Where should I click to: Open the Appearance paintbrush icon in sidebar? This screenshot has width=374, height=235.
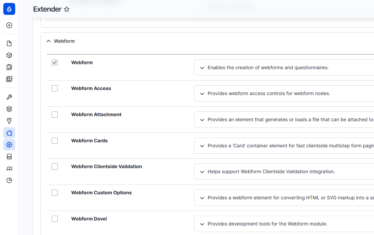[9, 121]
